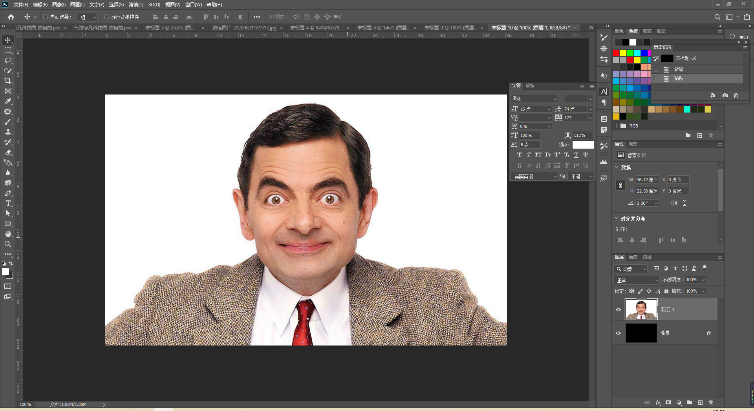
Task: Collapse the 变换 section in Properties
Action: [x=617, y=167]
